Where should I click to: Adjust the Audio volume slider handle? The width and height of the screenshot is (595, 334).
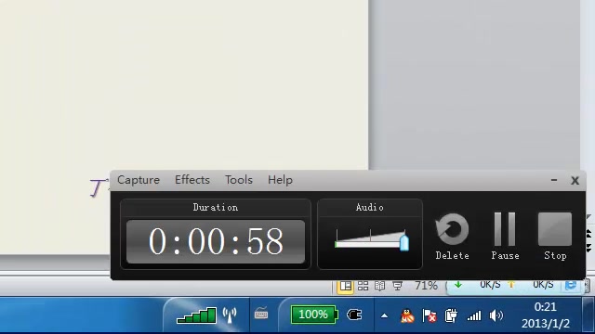tap(404, 243)
